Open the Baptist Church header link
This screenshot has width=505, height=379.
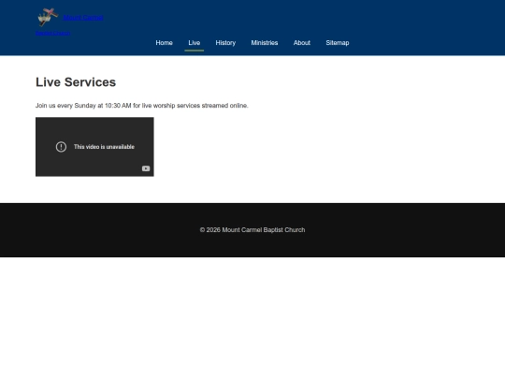tap(52, 33)
